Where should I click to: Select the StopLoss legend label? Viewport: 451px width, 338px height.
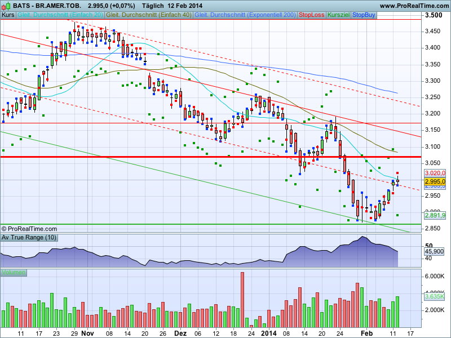(x=312, y=15)
